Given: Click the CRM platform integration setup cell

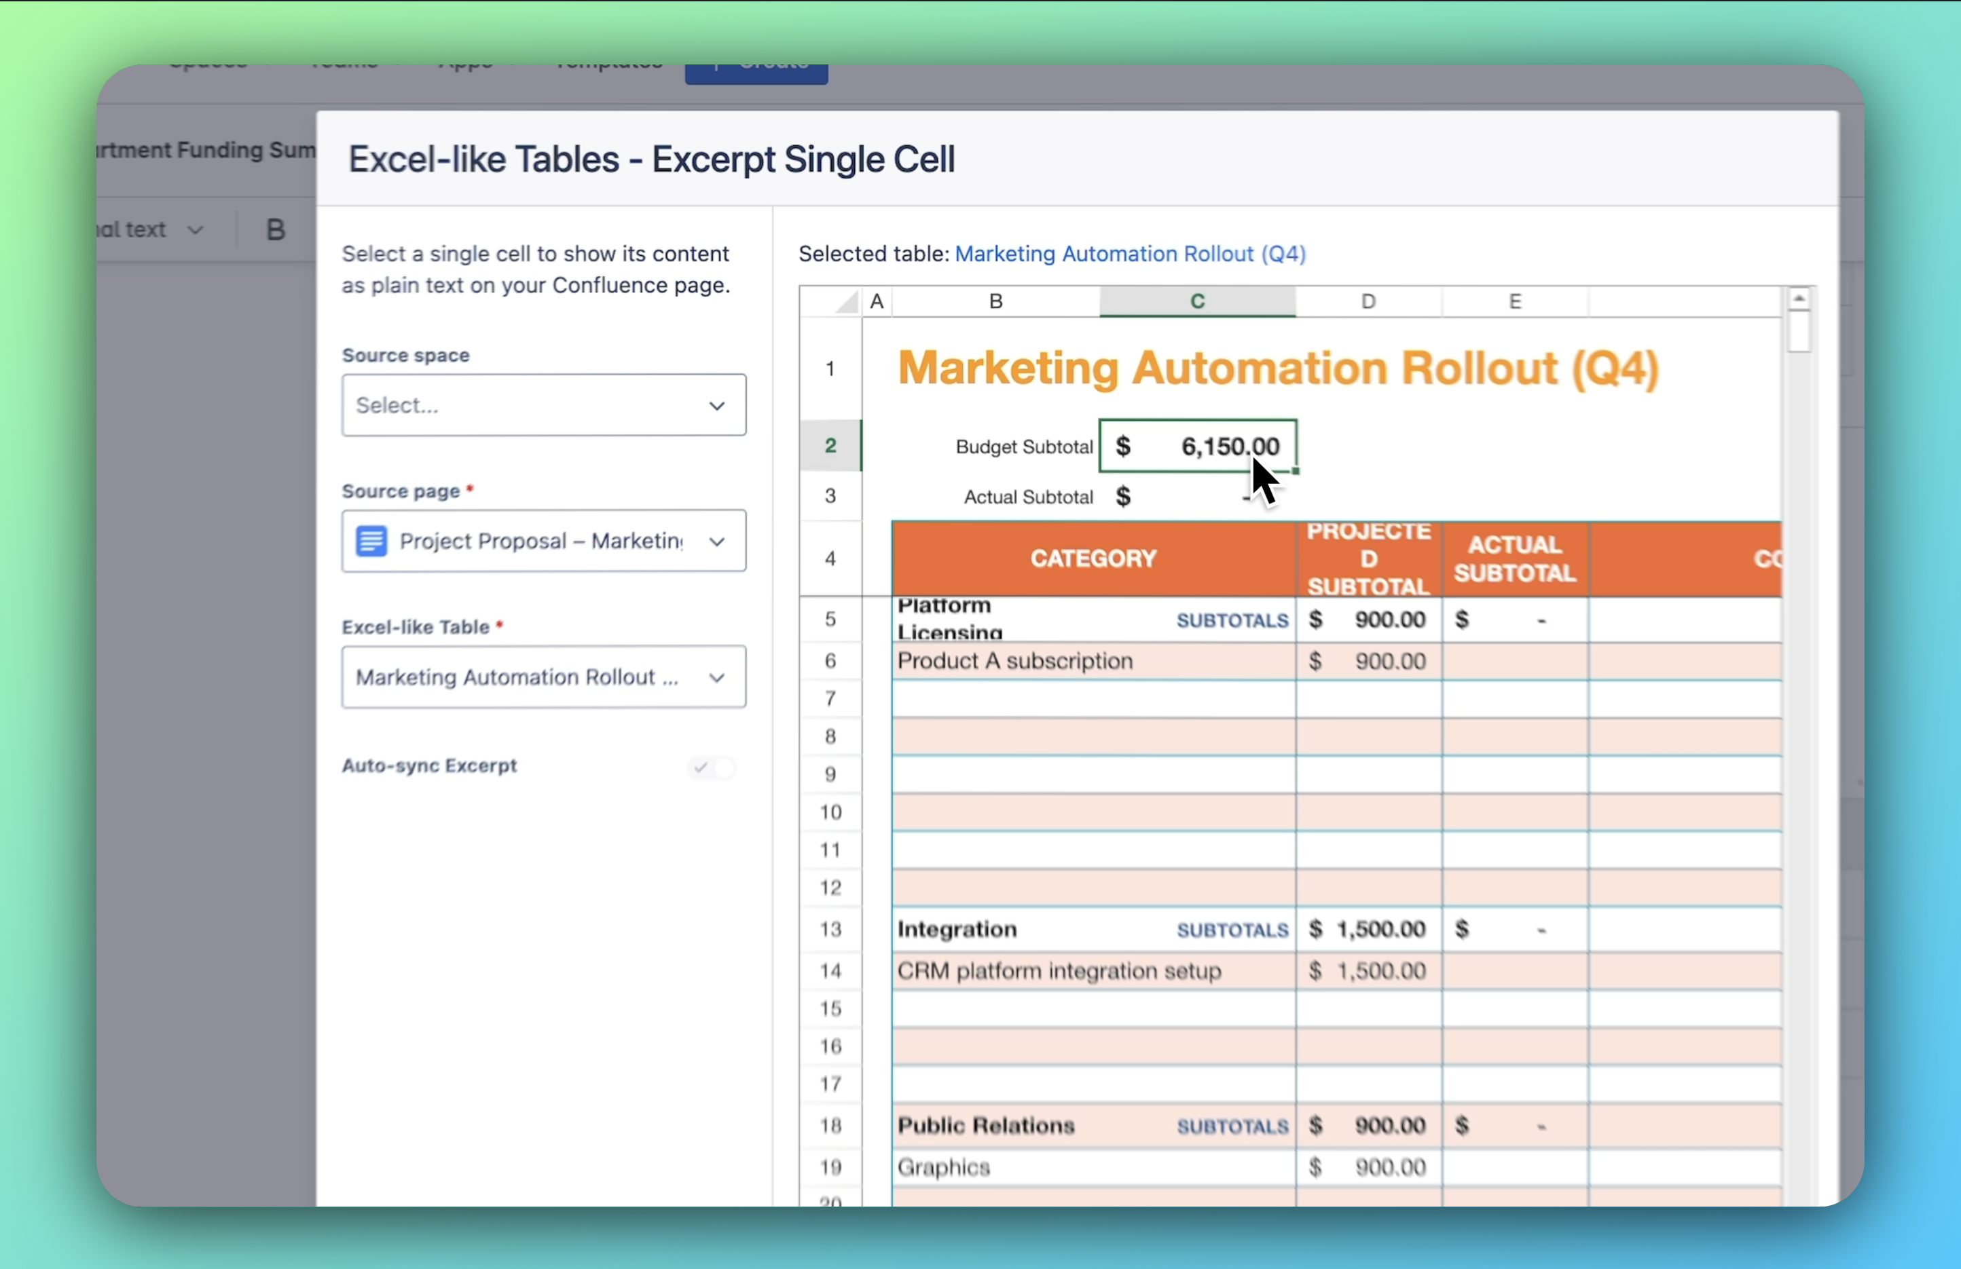Looking at the screenshot, I should pyautogui.click(x=1093, y=971).
